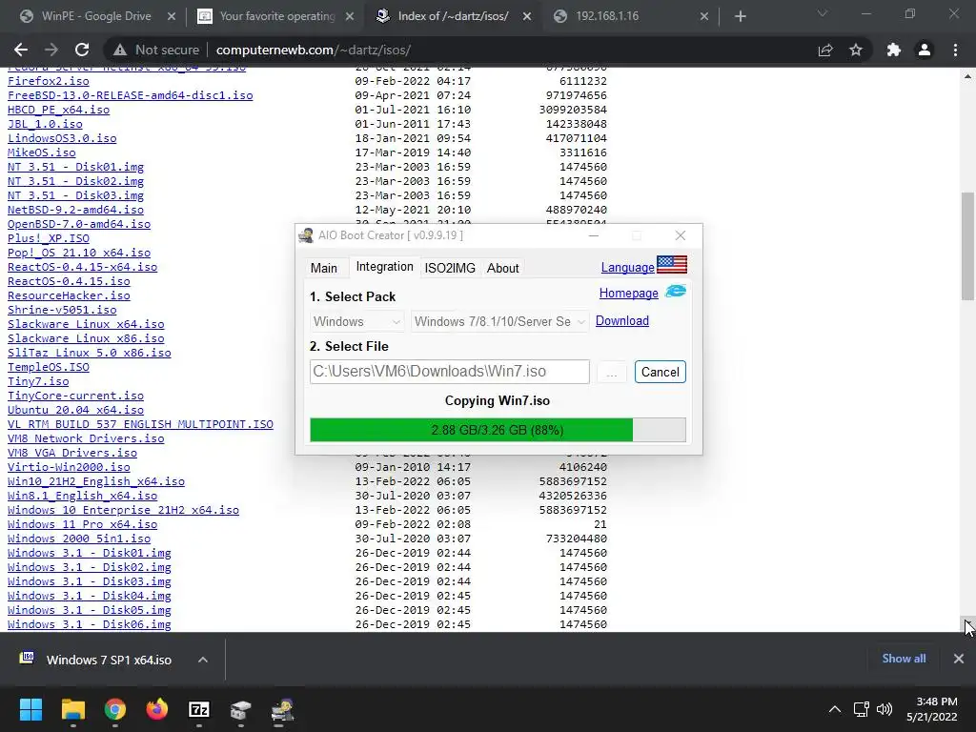Viewport: 976px width, 732px height.
Task: Close the 192.168.1.16 tab
Action: pos(704,16)
